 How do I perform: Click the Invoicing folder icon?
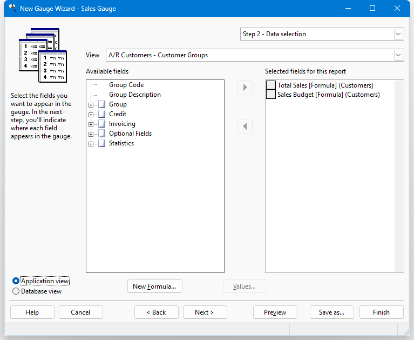[x=102, y=124]
